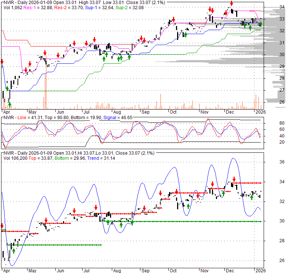Click the lowest green arrow in April, top chart

10,104
